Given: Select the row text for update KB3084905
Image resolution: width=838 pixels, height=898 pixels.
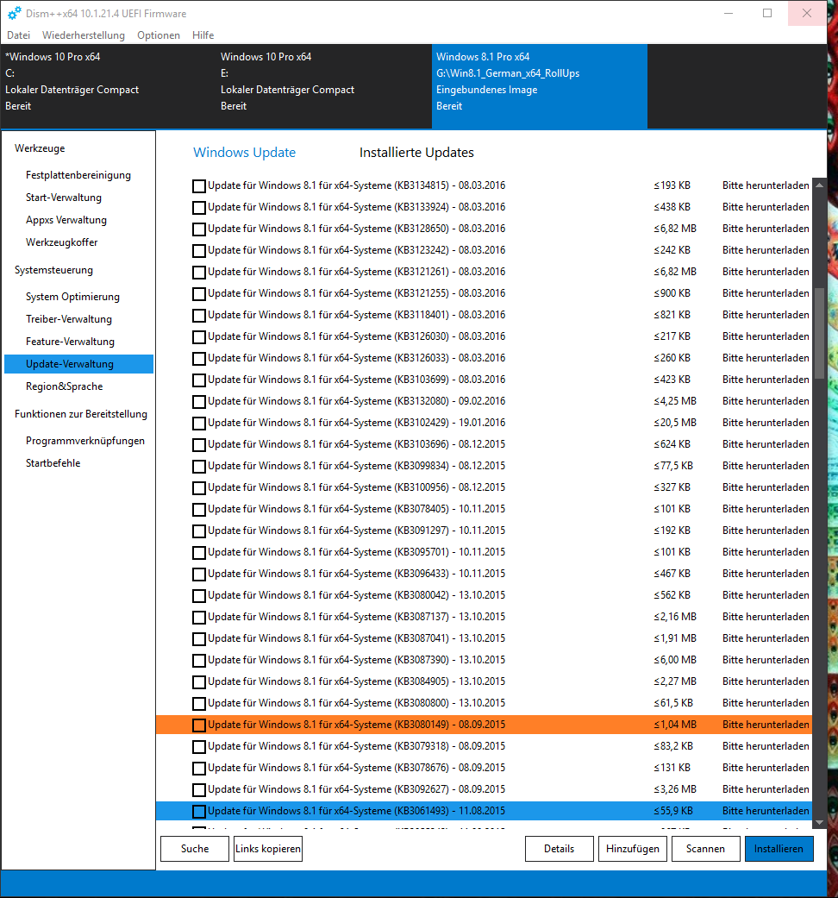Looking at the screenshot, I should tap(357, 681).
